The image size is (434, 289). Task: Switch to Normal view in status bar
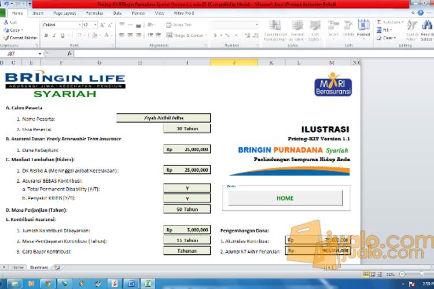(x=366, y=274)
